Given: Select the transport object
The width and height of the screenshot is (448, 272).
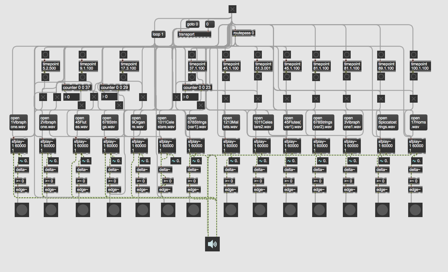Looking at the screenshot, I should 194,34.
